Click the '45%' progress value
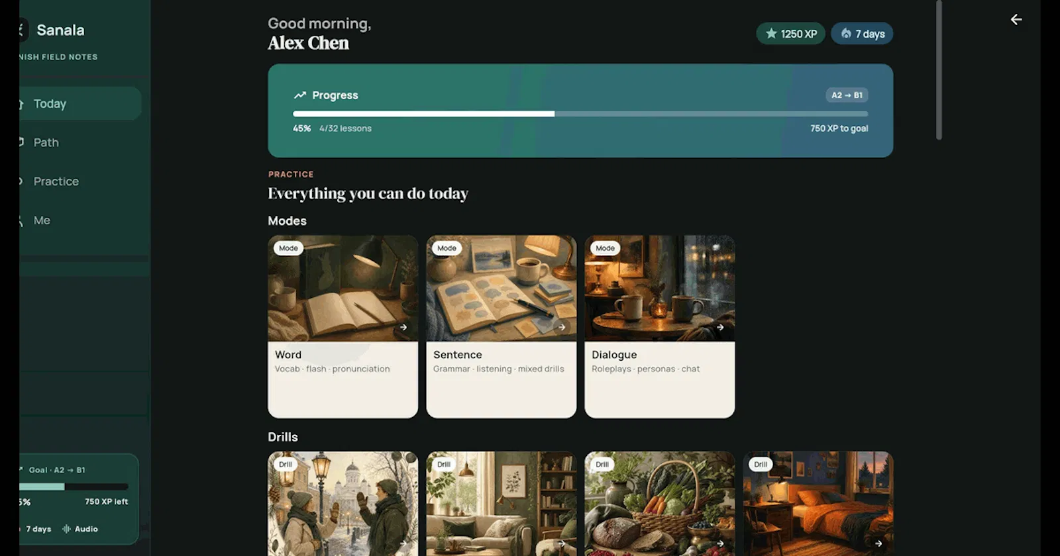 point(301,128)
